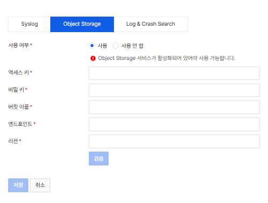Click the 엔드포인트 text field
The height and width of the screenshot is (203, 268).
(174, 124)
